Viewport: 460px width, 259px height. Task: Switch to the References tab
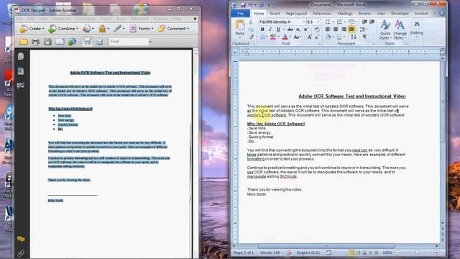tap(322, 14)
